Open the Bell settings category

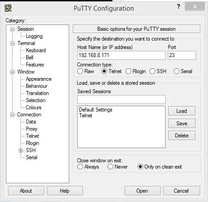[x=29, y=58]
